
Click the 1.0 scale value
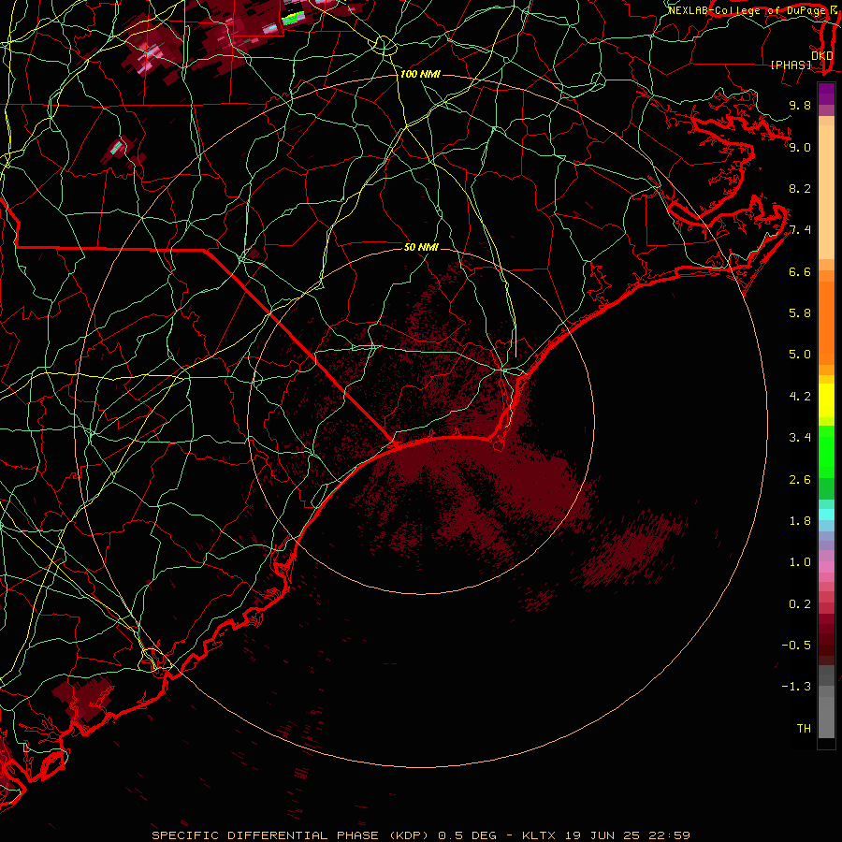point(800,562)
